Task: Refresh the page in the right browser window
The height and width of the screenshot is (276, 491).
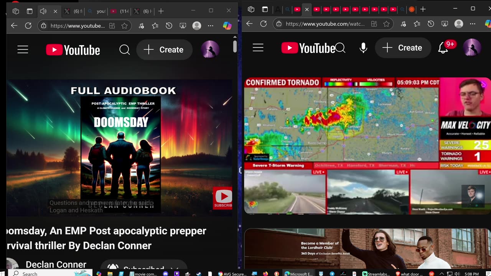Action: tap(263, 24)
